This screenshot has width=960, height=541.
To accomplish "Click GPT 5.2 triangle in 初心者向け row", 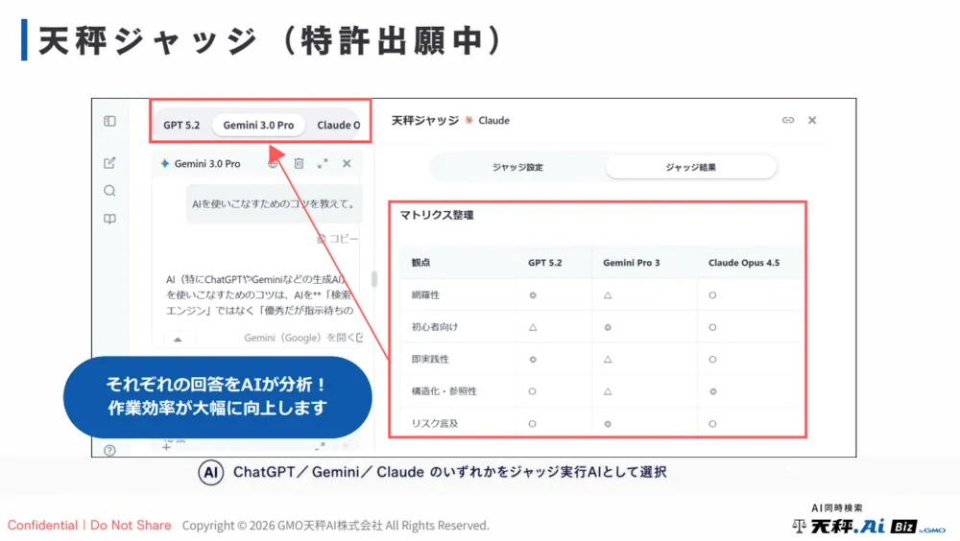I will coord(533,327).
